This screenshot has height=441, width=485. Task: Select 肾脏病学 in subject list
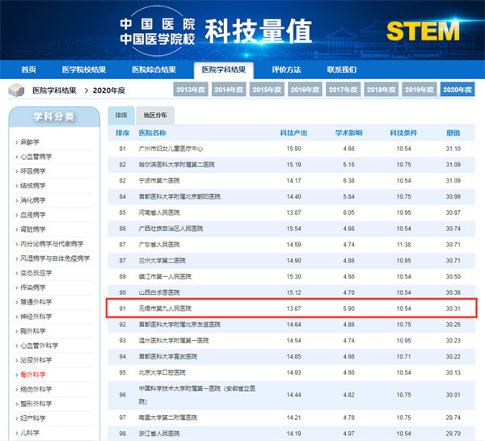(33, 229)
